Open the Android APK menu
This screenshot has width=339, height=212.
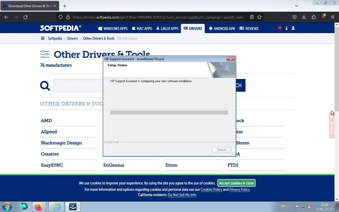[x=222, y=28]
